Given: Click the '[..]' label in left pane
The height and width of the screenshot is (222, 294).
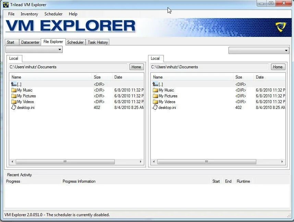Looking at the screenshot, I should [x=19, y=84].
